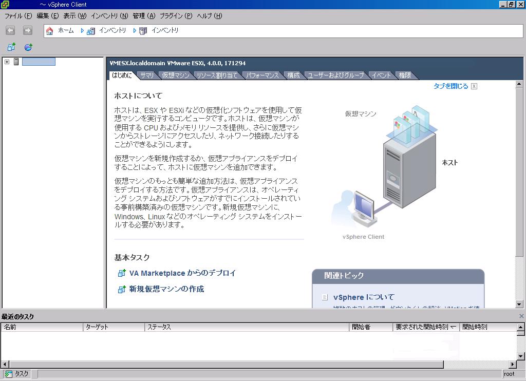The height and width of the screenshot is (381, 526).
Task: Switch to the はじめに tab
Action: click(x=122, y=75)
